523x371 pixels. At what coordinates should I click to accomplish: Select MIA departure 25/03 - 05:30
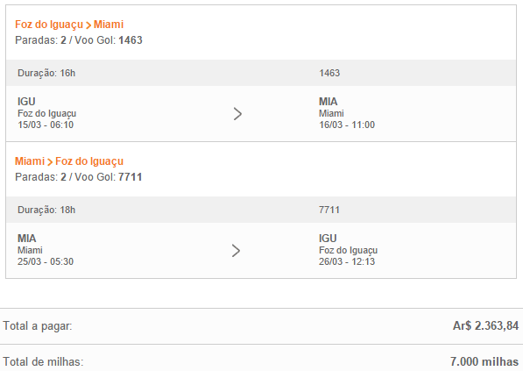coord(46,261)
